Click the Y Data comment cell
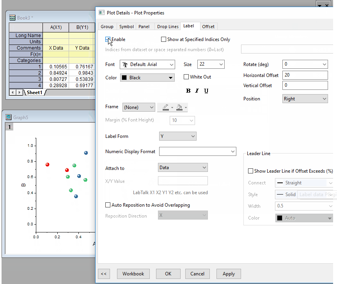 click(82, 48)
